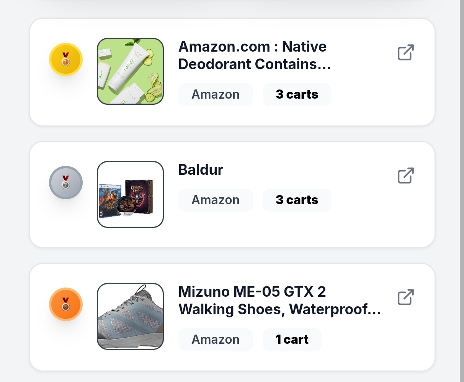The width and height of the screenshot is (464, 382).
Task: Click the Baldur's Gate box art thumbnail
Action: pos(130,194)
